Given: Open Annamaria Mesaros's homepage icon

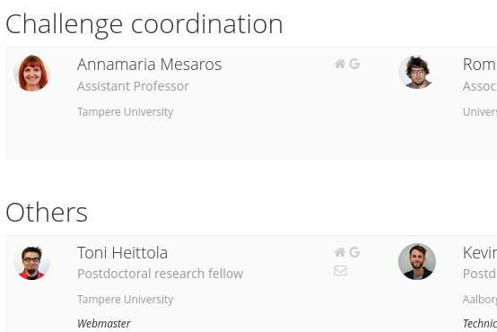Looking at the screenshot, I should pos(340,64).
